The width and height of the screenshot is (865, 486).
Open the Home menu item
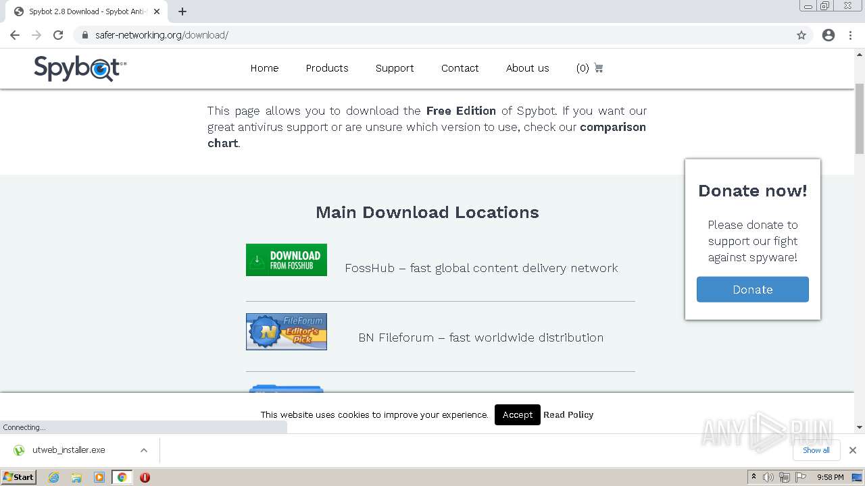tap(264, 68)
